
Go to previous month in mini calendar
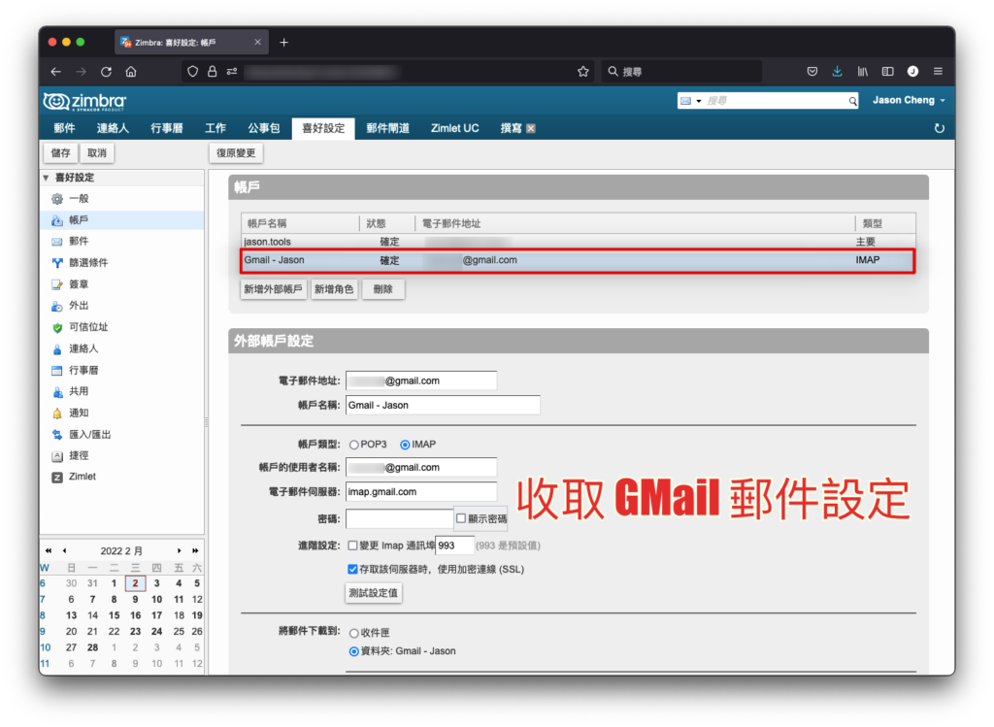pyautogui.click(x=64, y=550)
